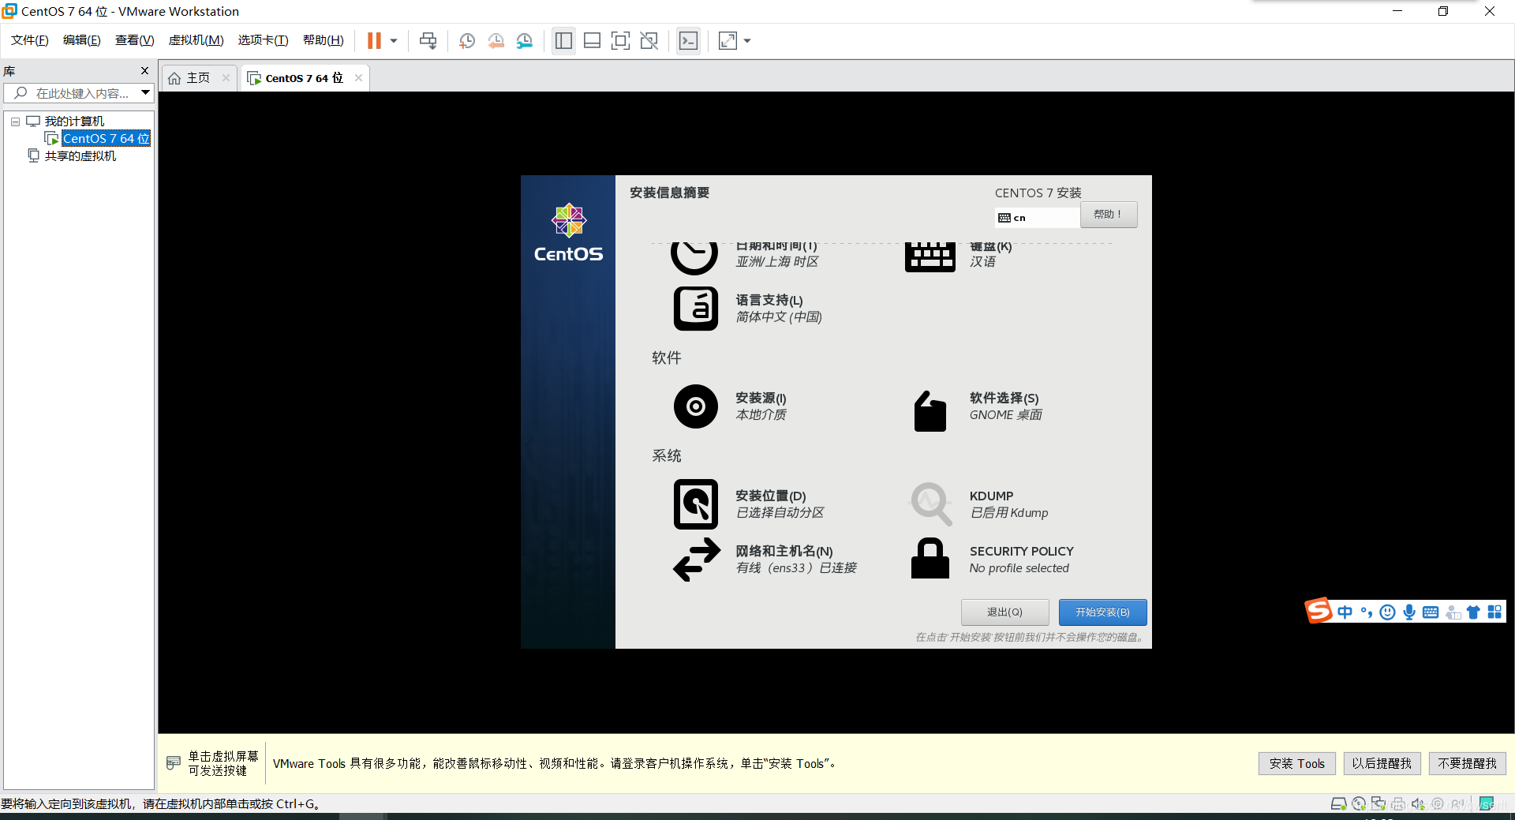Click the library search input field

(x=71, y=93)
